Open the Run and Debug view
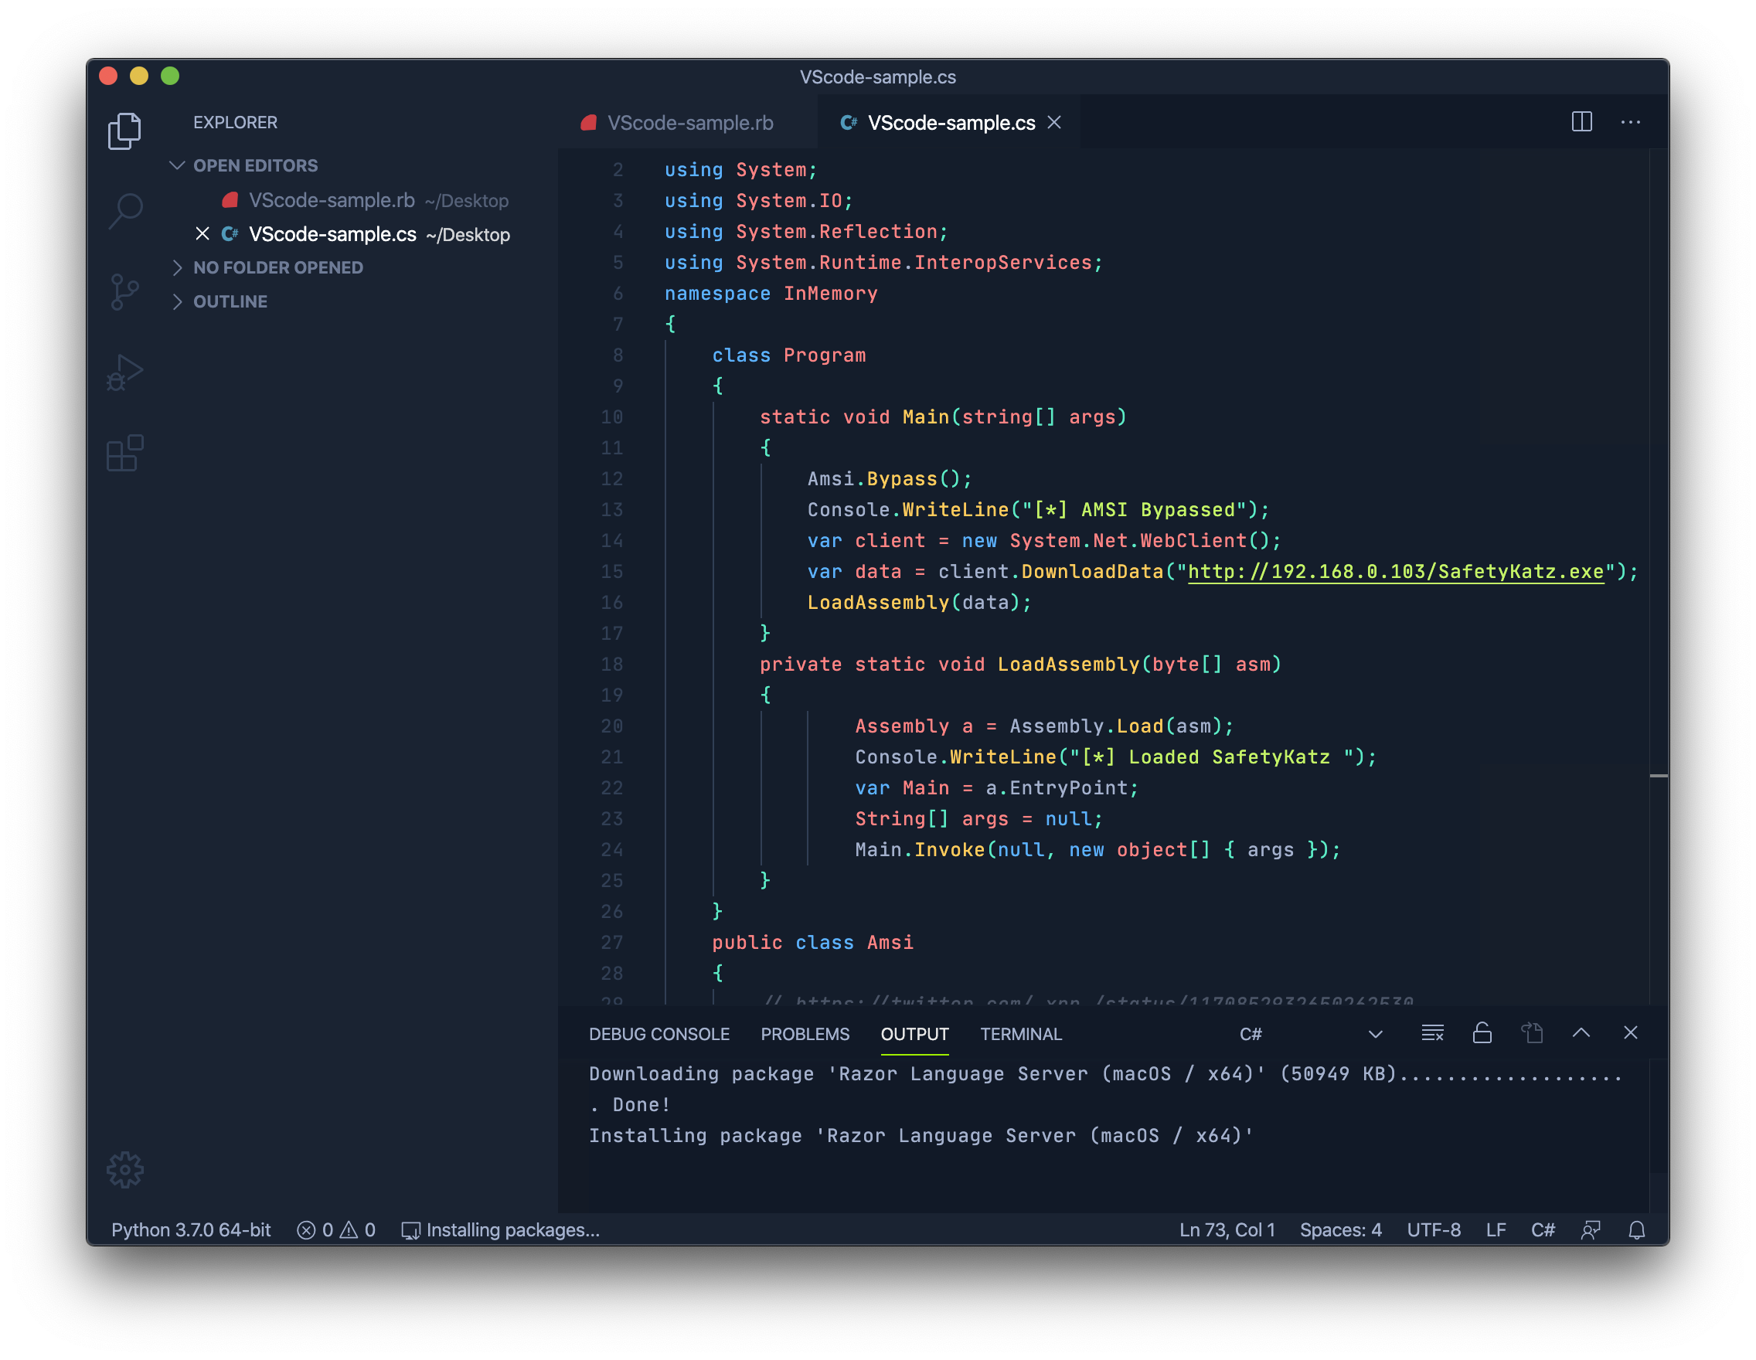The height and width of the screenshot is (1360, 1756). (124, 373)
